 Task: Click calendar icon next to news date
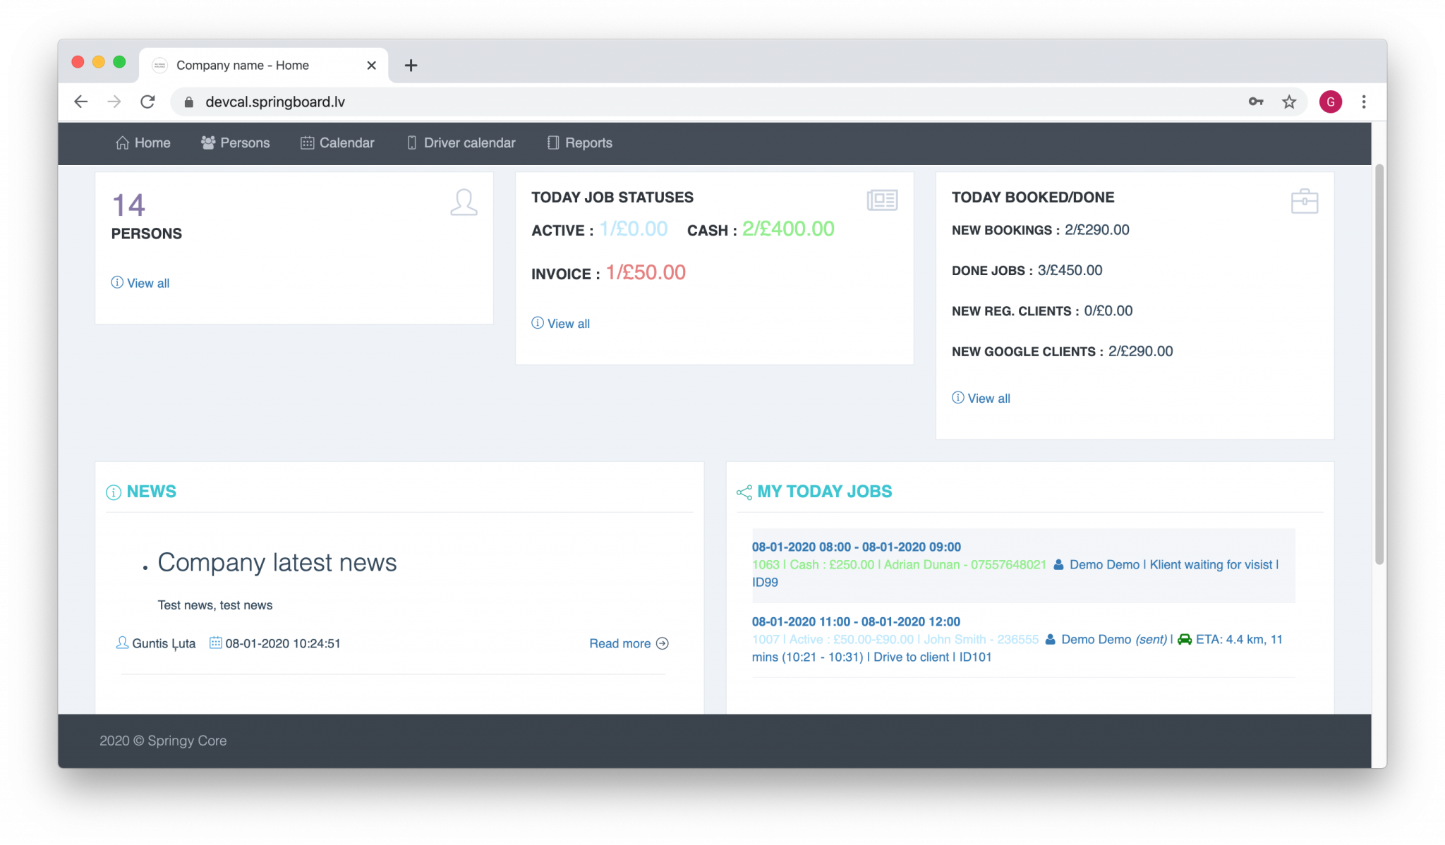click(x=215, y=643)
